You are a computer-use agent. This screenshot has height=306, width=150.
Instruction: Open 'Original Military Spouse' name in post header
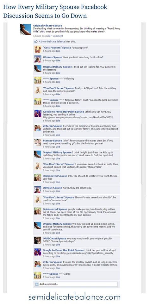(x=47, y=26)
